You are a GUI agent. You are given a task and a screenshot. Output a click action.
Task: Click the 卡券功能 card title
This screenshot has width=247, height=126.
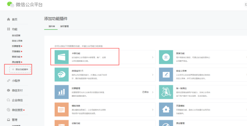[x=76, y=54]
